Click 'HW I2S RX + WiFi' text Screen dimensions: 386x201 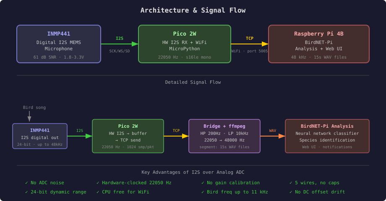[184, 43]
